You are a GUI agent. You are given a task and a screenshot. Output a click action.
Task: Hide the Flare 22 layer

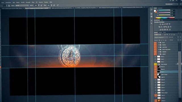156,67
